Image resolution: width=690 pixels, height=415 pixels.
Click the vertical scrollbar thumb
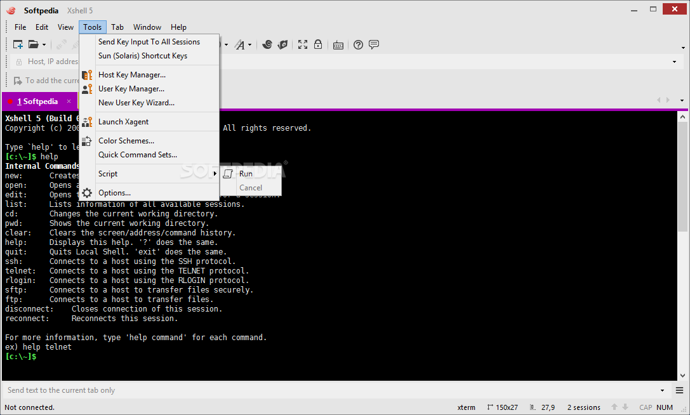[682, 176]
